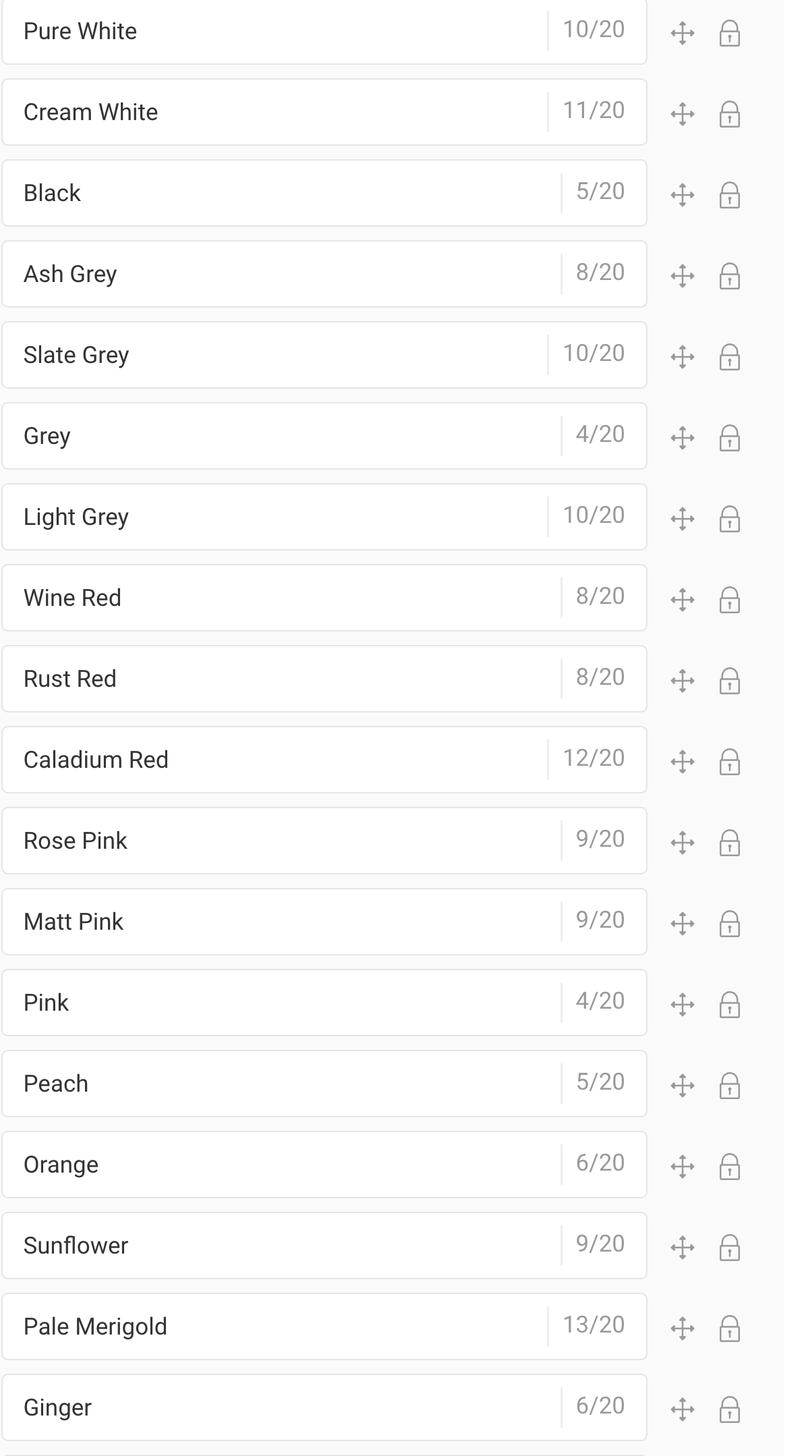Click the move handle next to Black

[683, 195]
